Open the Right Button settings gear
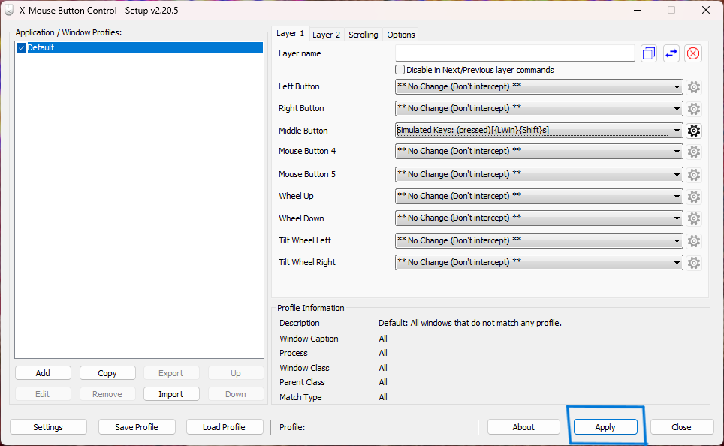The image size is (724, 446). [693, 109]
